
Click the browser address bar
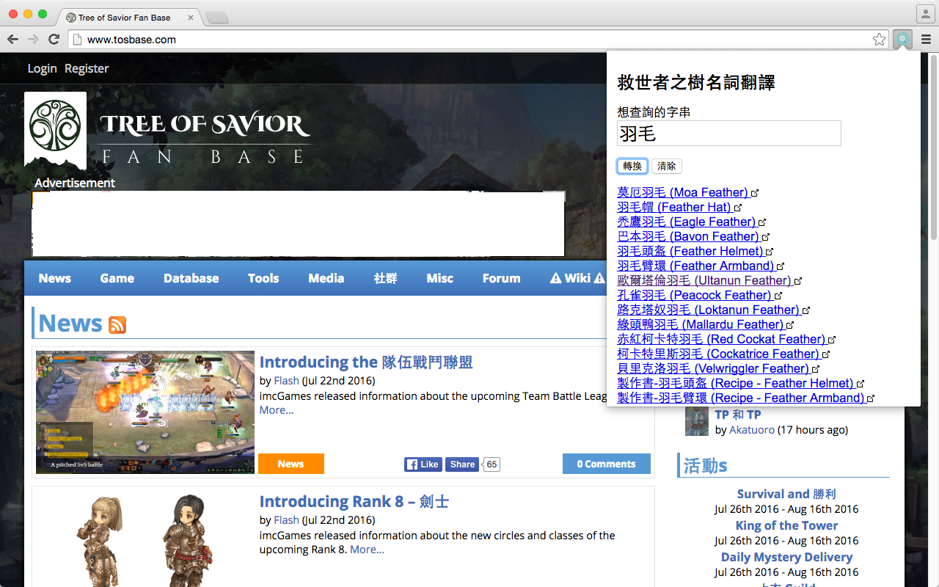pyautogui.click(x=477, y=40)
